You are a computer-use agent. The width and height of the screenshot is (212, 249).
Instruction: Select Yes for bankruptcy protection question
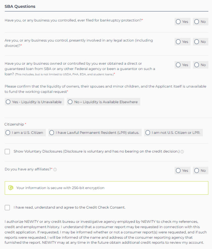tap(182, 21)
